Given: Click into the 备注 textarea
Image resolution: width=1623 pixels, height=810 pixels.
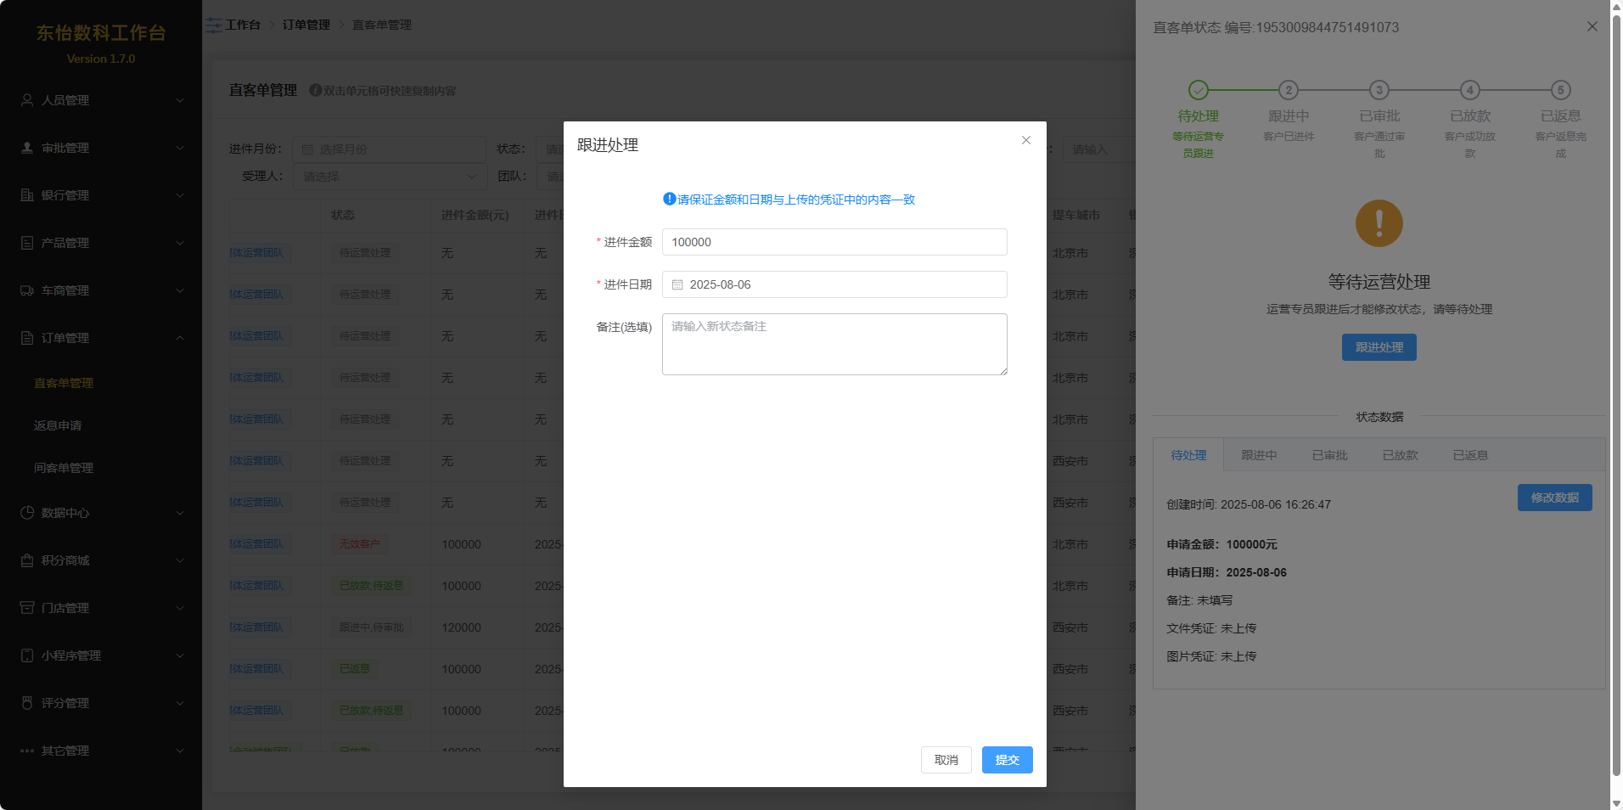Looking at the screenshot, I should pyautogui.click(x=834, y=344).
